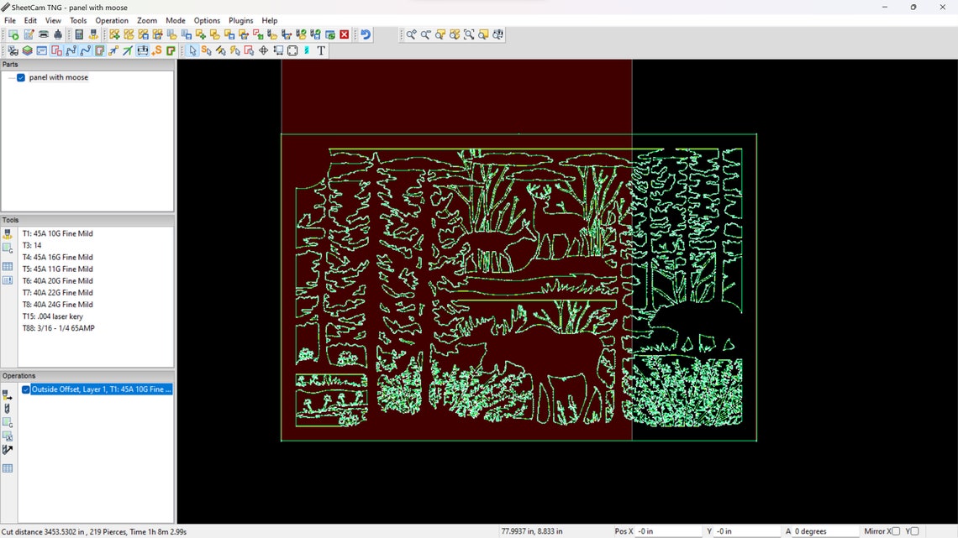
Task: Activate the arrow selection tool
Action: pyautogui.click(x=193, y=50)
